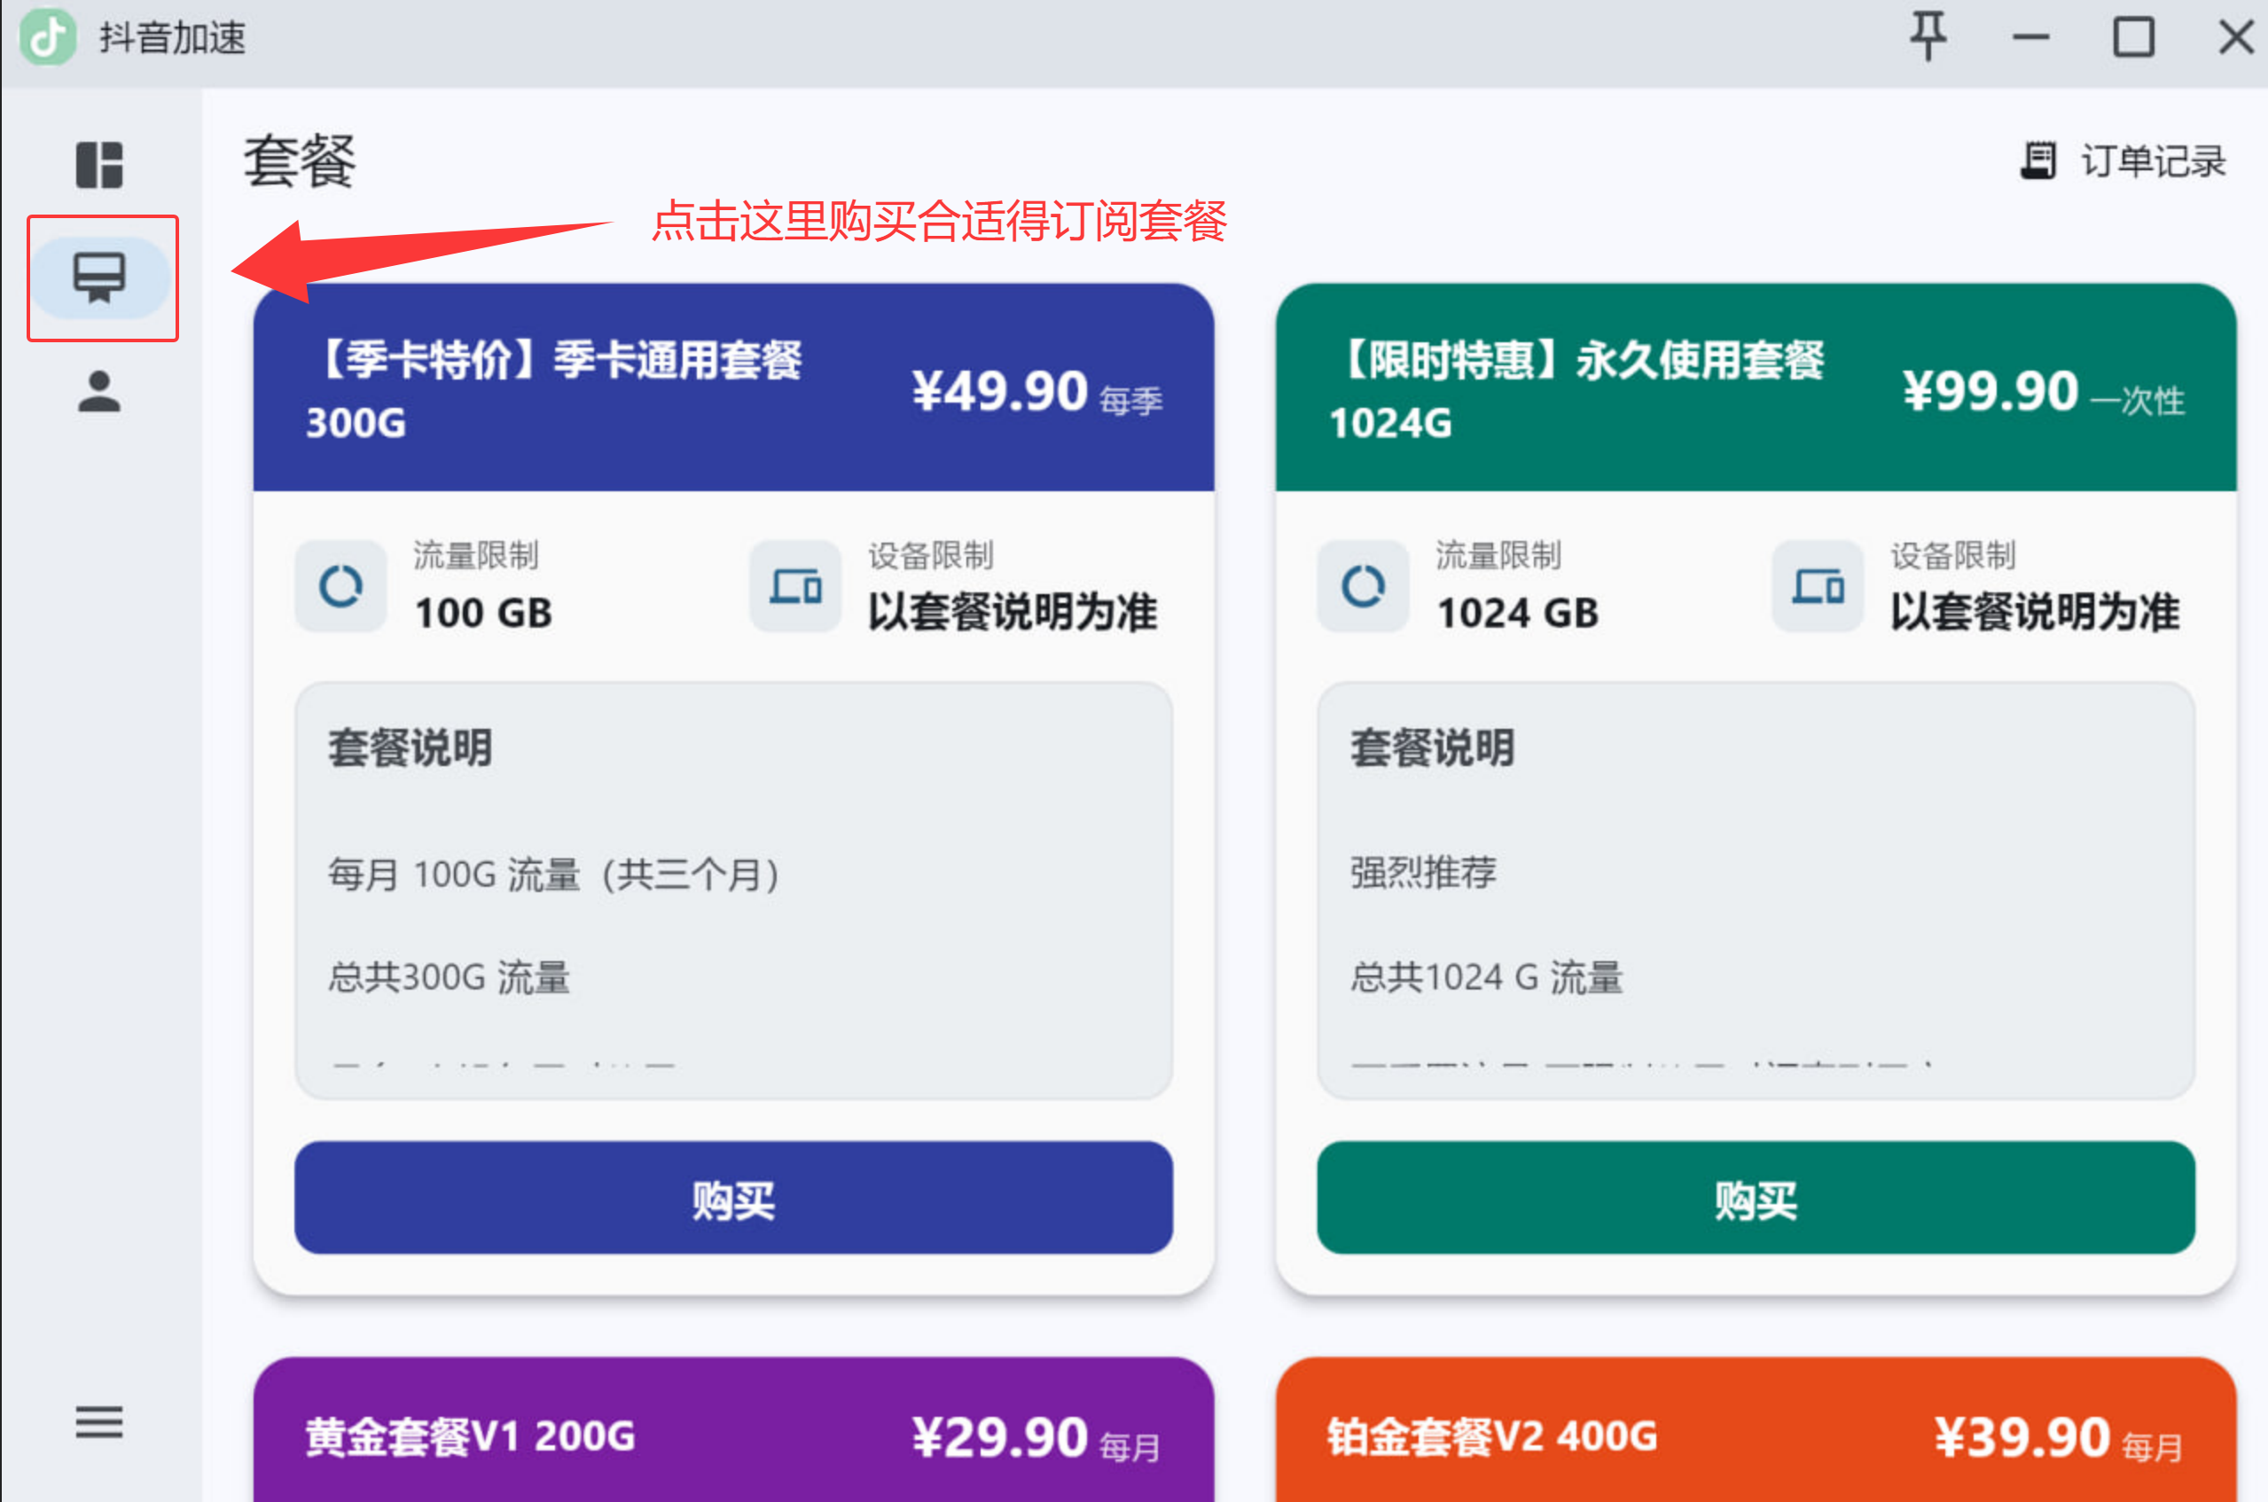
Task: Select the 黄金套餐V1 200G card
Action: [x=733, y=1429]
